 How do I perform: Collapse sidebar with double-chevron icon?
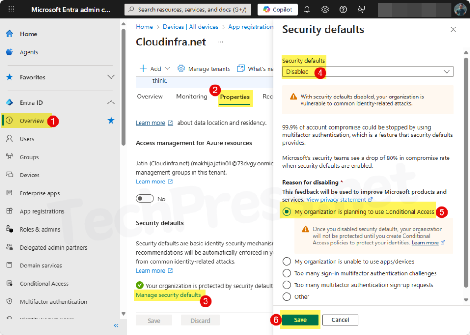click(x=116, y=325)
